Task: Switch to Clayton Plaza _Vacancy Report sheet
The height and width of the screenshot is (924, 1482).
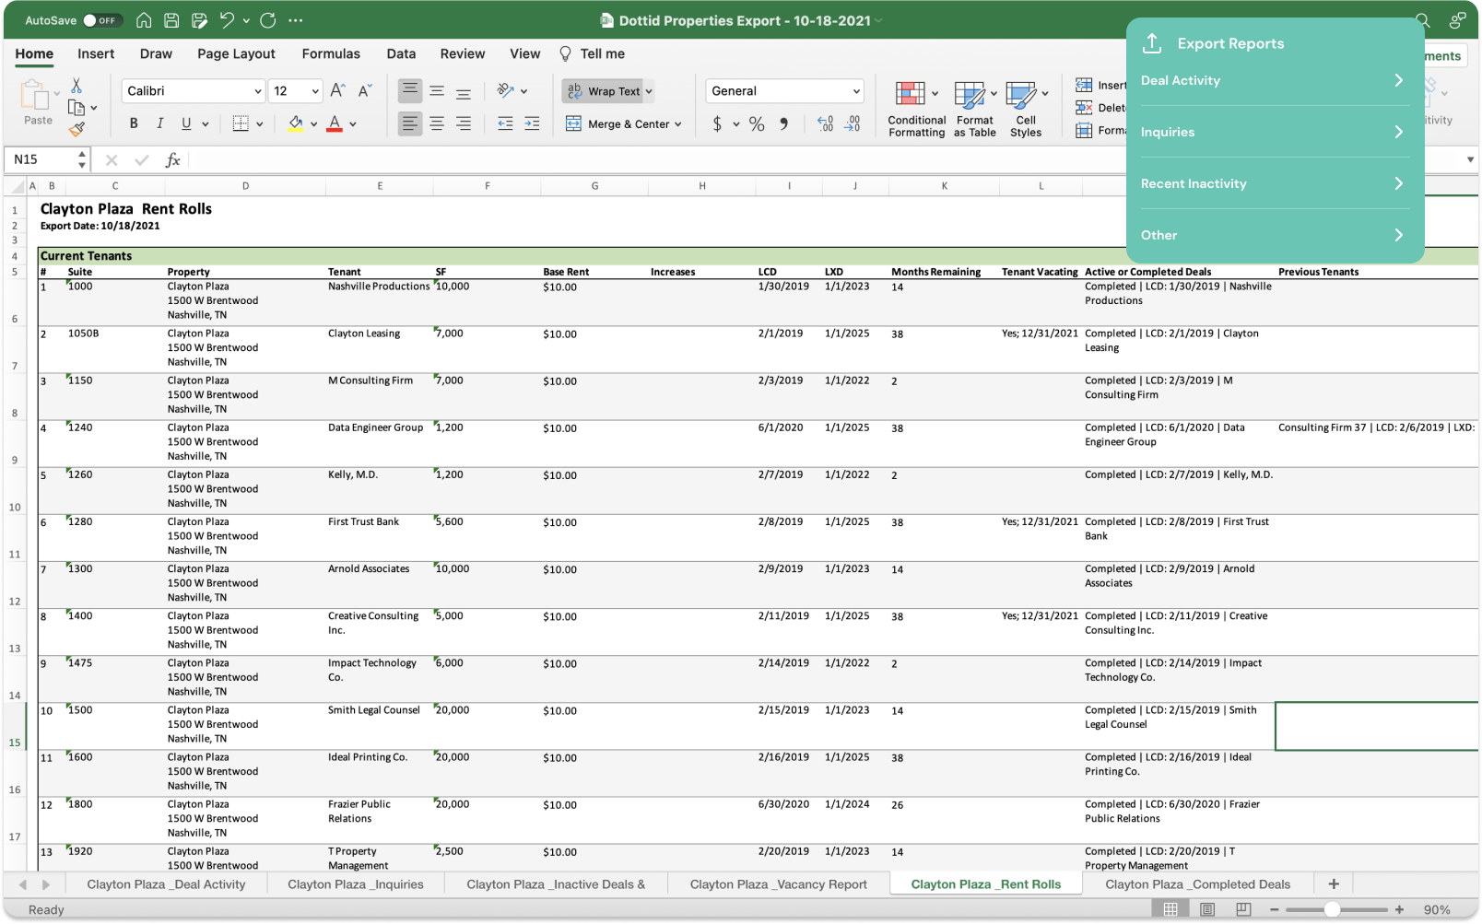Action: 778,884
